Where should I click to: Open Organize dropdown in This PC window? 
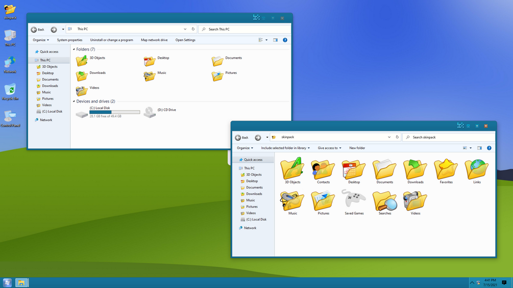tap(41, 40)
